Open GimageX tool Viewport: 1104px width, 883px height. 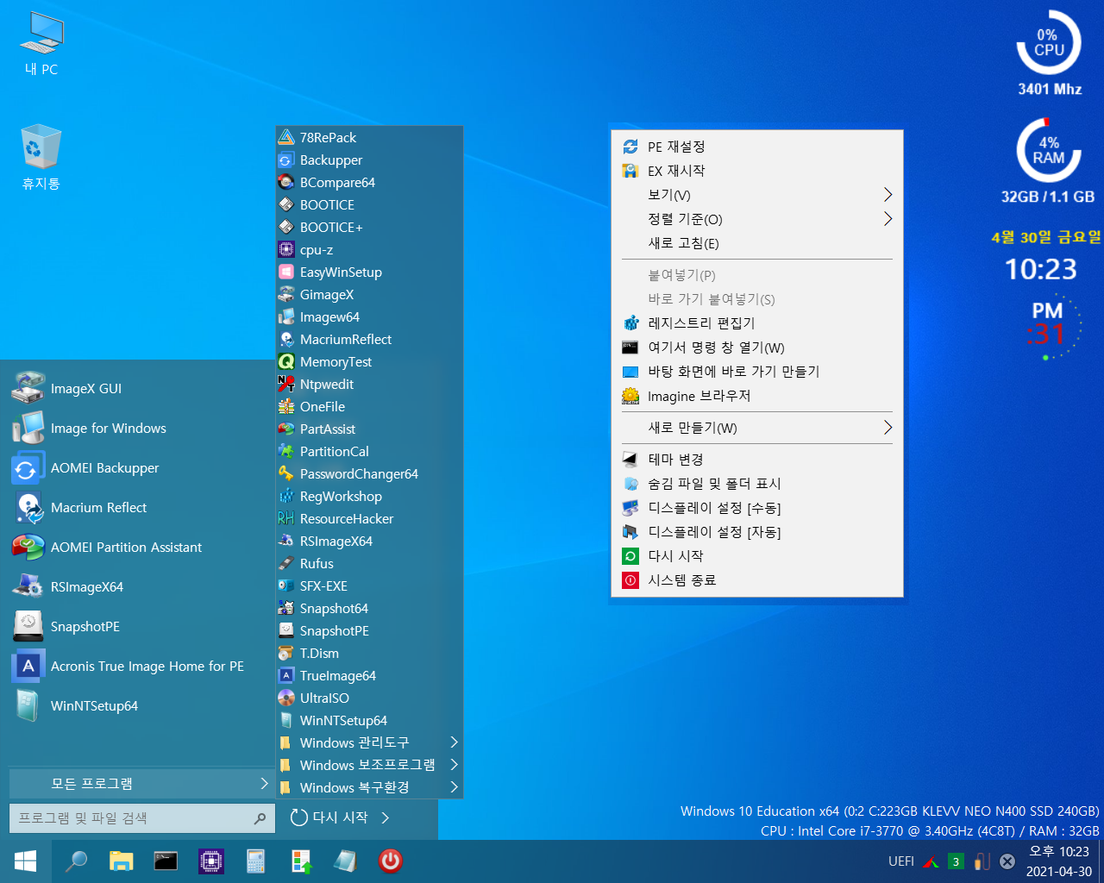coord(369,295)
